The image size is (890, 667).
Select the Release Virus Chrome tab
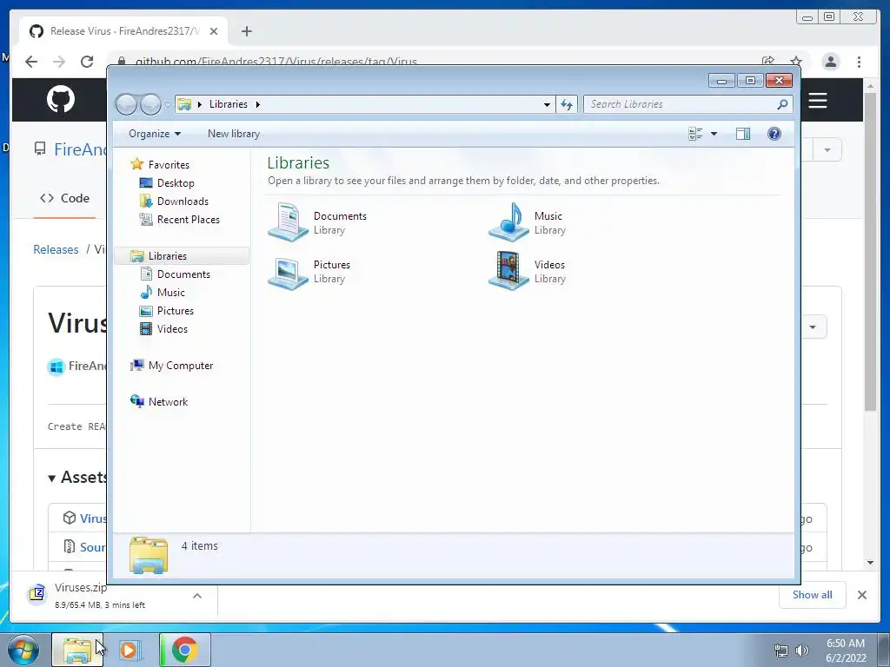tap(123, 31)
